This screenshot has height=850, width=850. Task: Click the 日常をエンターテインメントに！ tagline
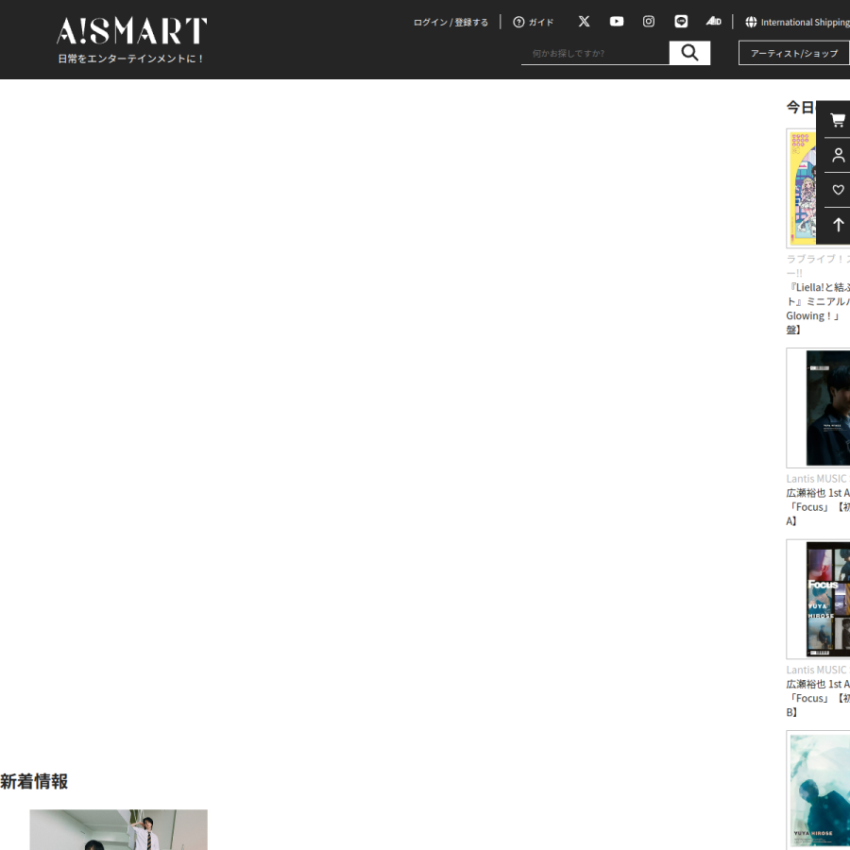(x=130, y=59)
